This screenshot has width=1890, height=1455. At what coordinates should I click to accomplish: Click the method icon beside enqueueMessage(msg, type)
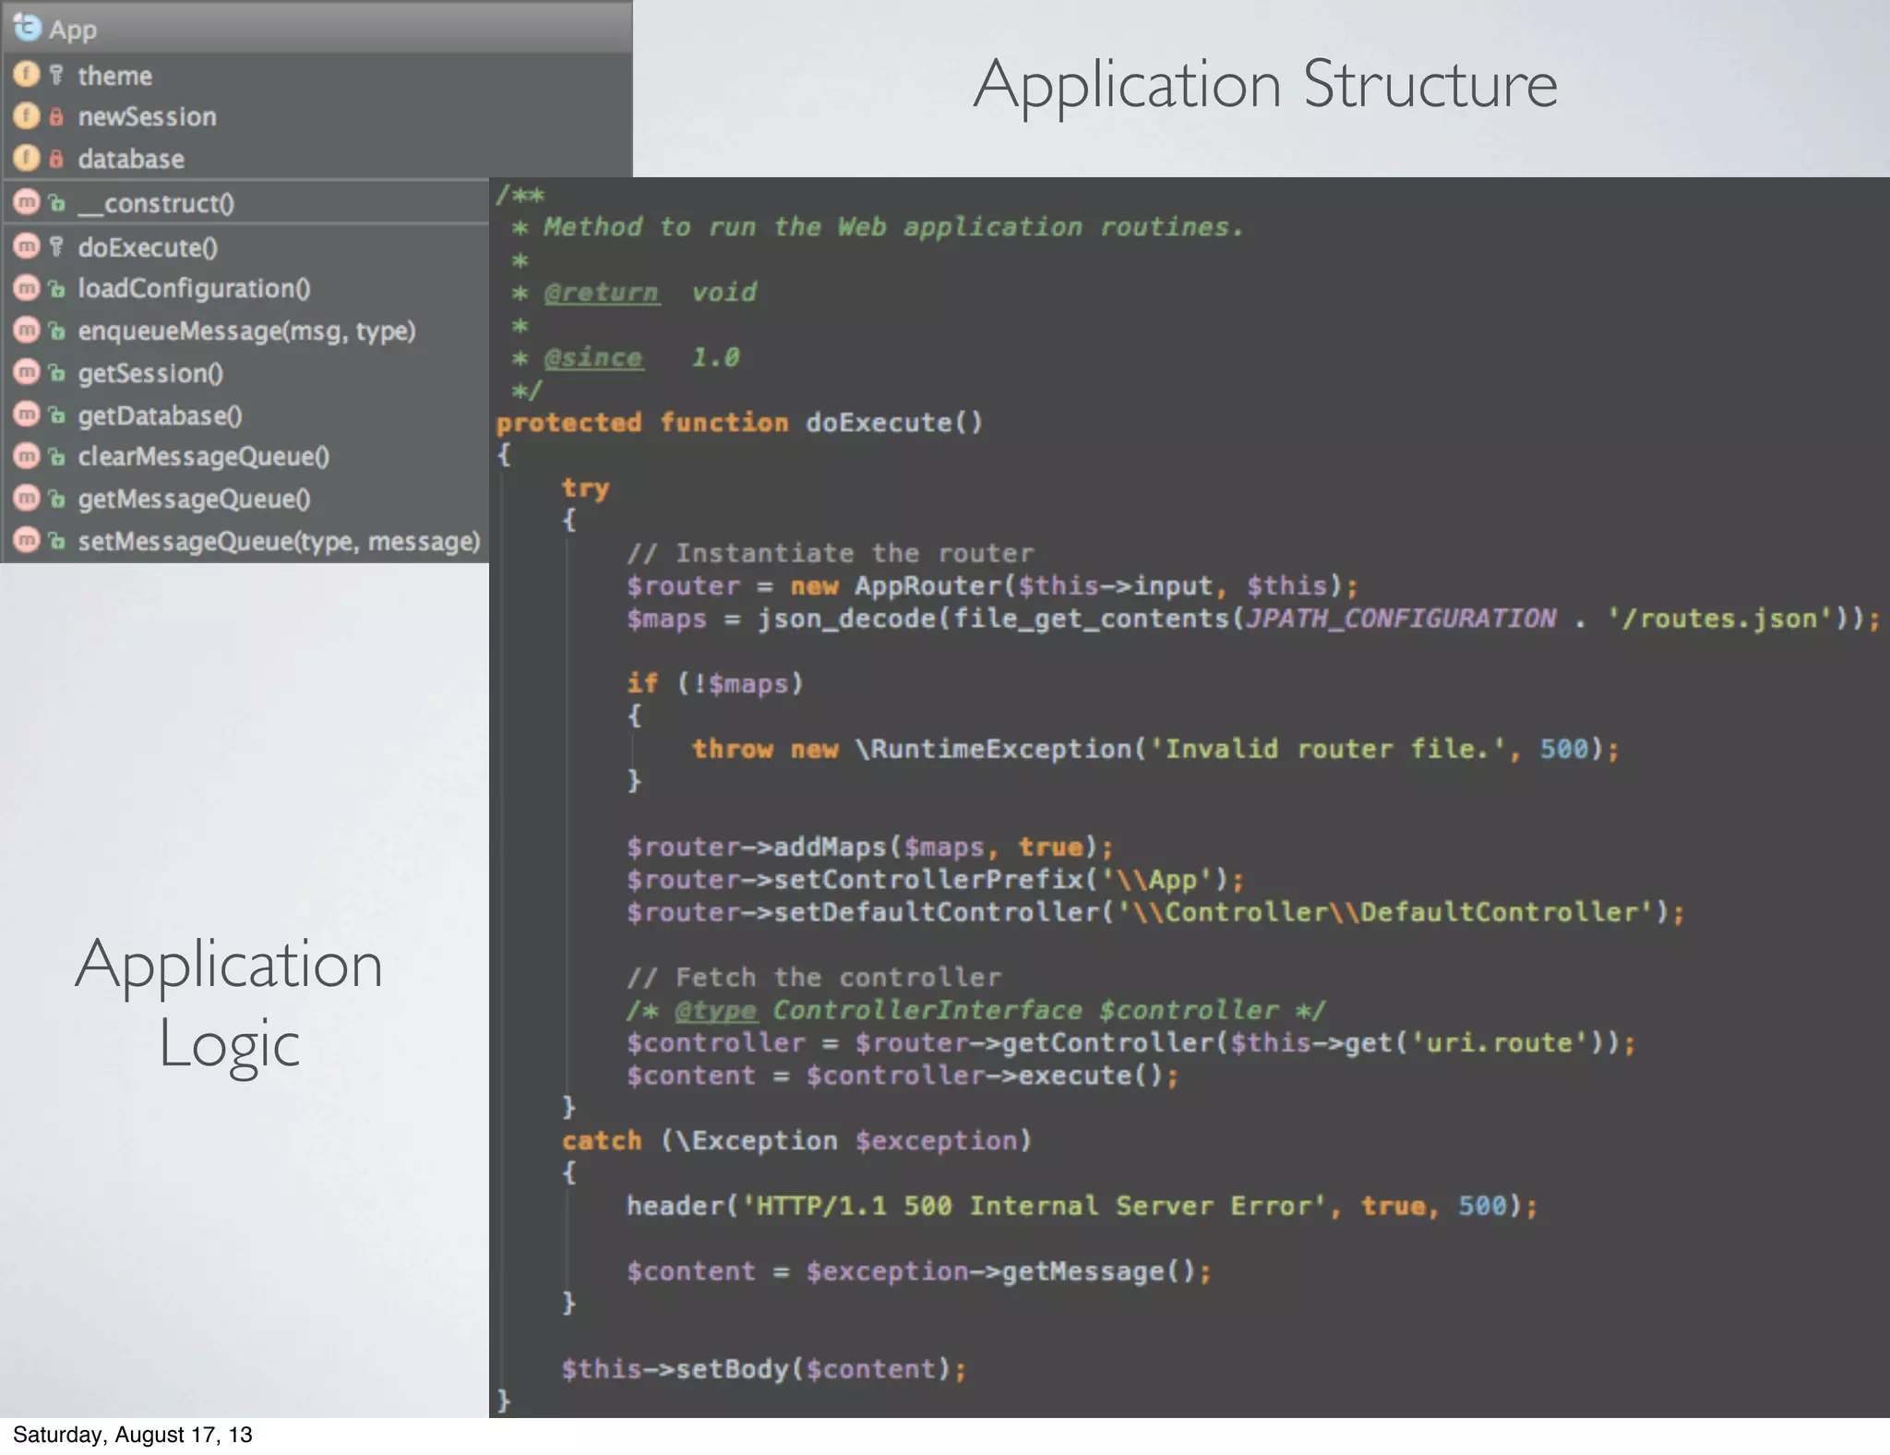click(26, 330)
